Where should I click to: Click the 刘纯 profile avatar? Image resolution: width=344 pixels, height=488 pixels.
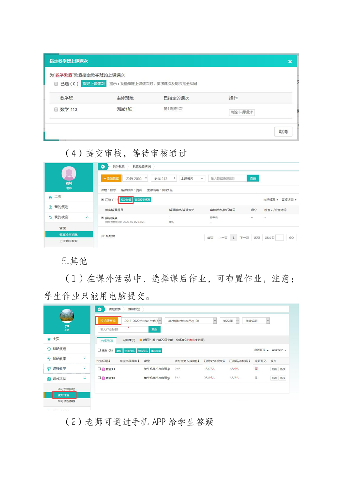pos(69,174)
